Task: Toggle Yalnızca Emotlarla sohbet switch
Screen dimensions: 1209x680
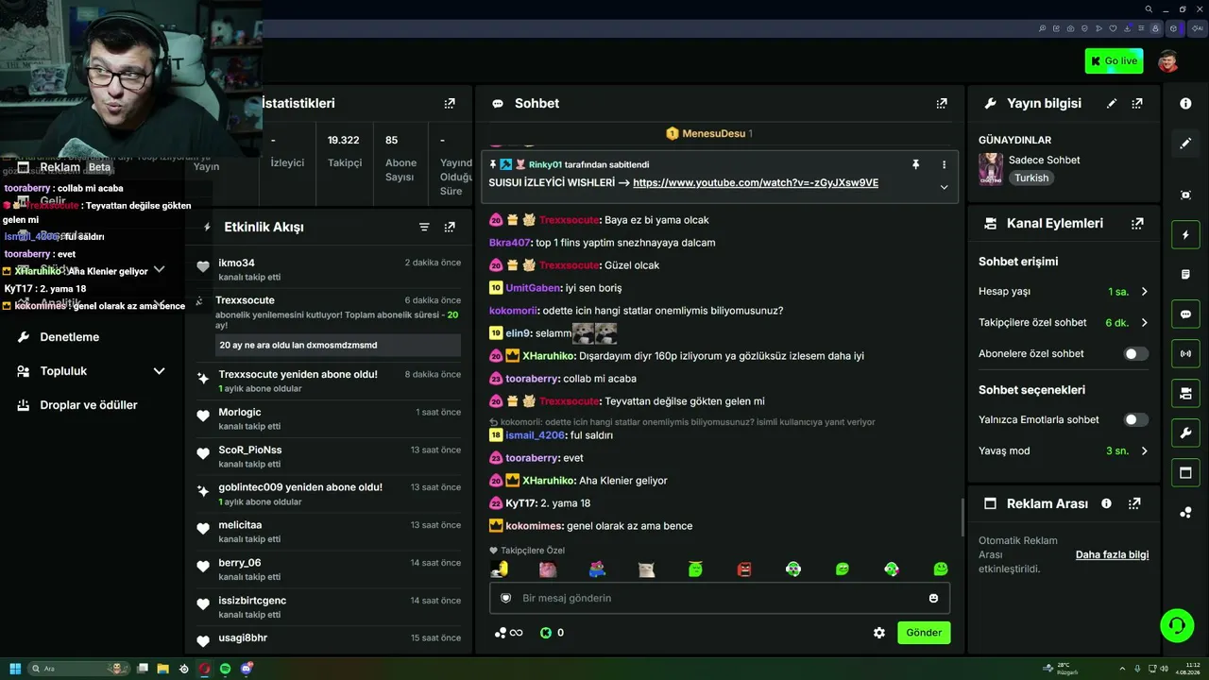Action: [x=1135, y=419]
